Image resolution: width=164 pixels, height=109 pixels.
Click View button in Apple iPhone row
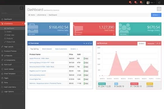86,58
